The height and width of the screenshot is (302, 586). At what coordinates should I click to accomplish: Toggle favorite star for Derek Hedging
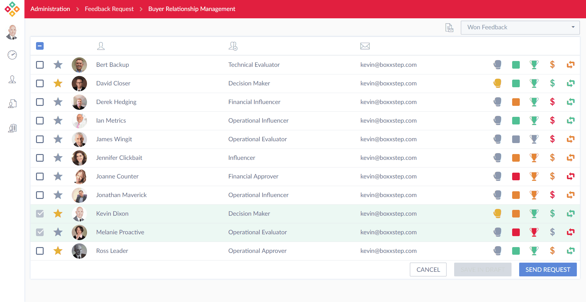pos(58,102)
